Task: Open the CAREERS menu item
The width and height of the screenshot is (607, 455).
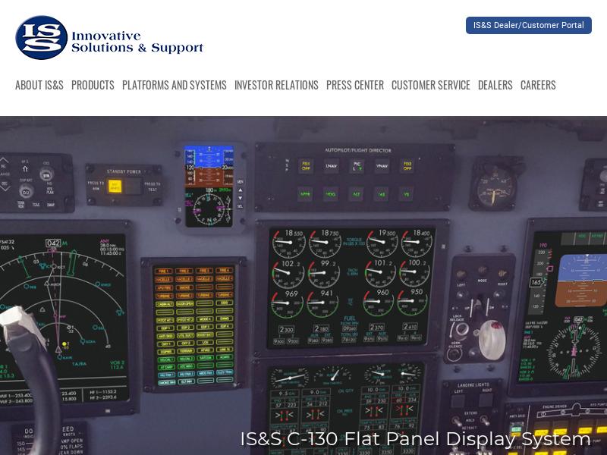Action: pyautogui.click(x=537, y=85)
